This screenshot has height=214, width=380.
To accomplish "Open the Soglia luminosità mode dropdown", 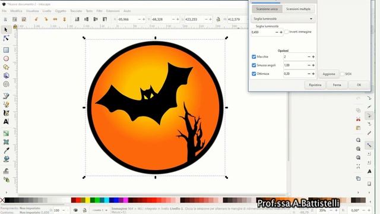I will [283, 18].
